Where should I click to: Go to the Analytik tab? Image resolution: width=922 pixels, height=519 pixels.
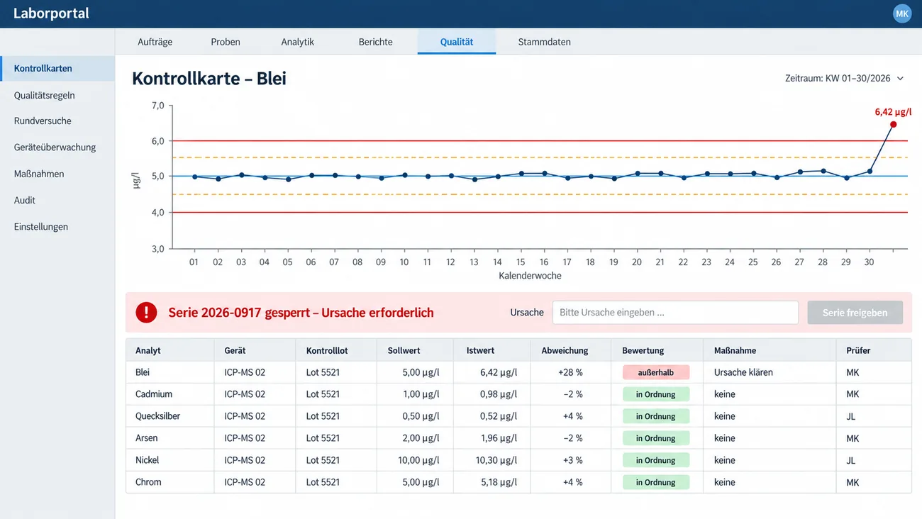click(298, 42)
